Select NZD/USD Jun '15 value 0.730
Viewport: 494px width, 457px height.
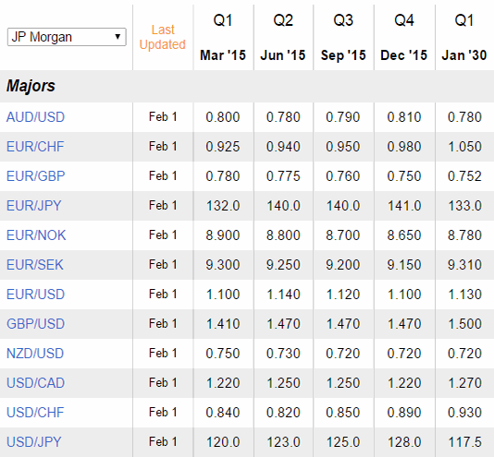[x=283, y=354]
